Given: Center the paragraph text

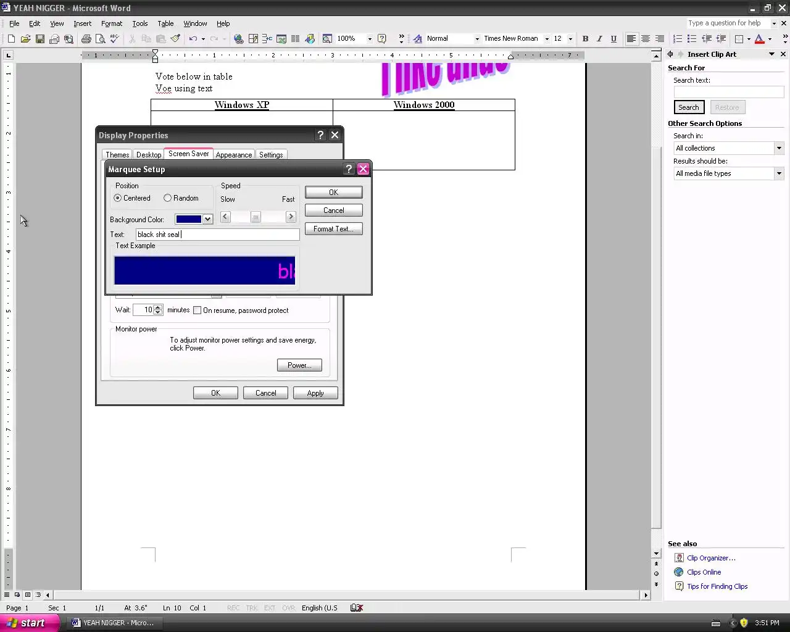Looking at the screenshot, I should pos(646,38).
